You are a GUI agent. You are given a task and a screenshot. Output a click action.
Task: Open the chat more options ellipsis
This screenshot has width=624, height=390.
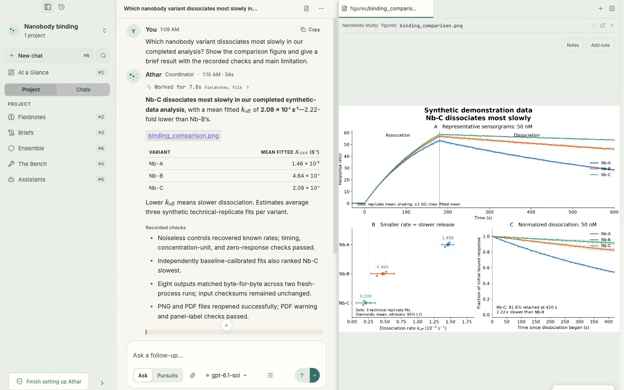321,9
